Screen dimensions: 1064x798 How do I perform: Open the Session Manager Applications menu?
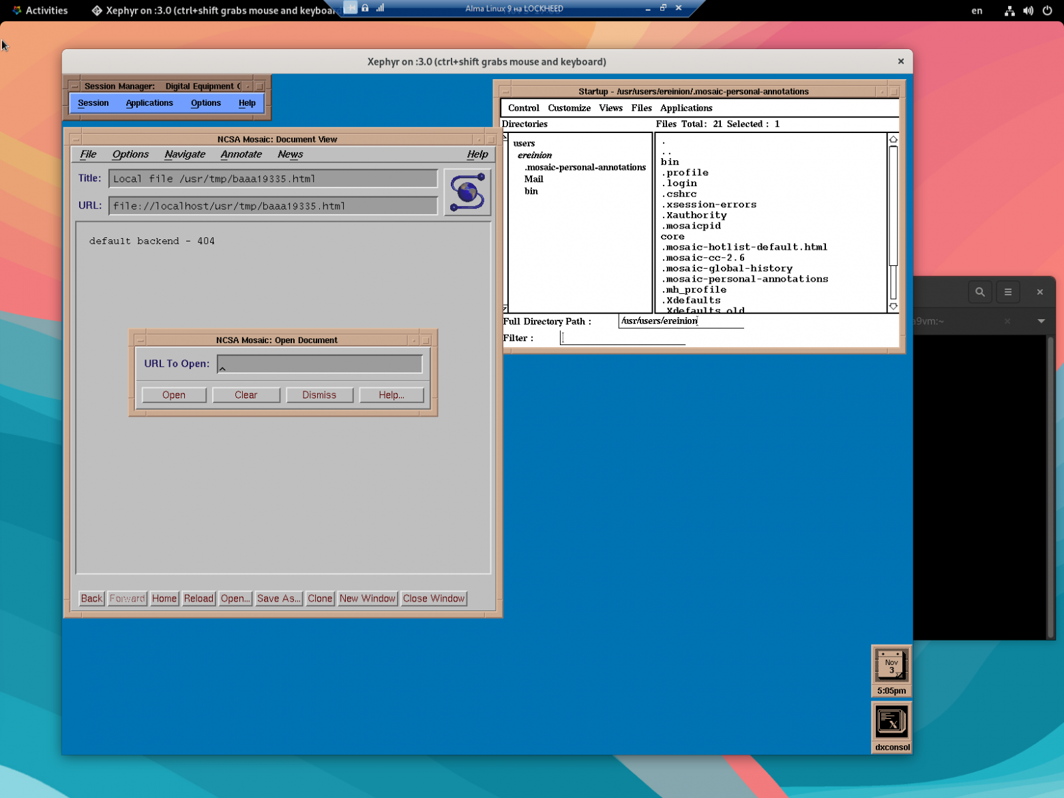149,103
